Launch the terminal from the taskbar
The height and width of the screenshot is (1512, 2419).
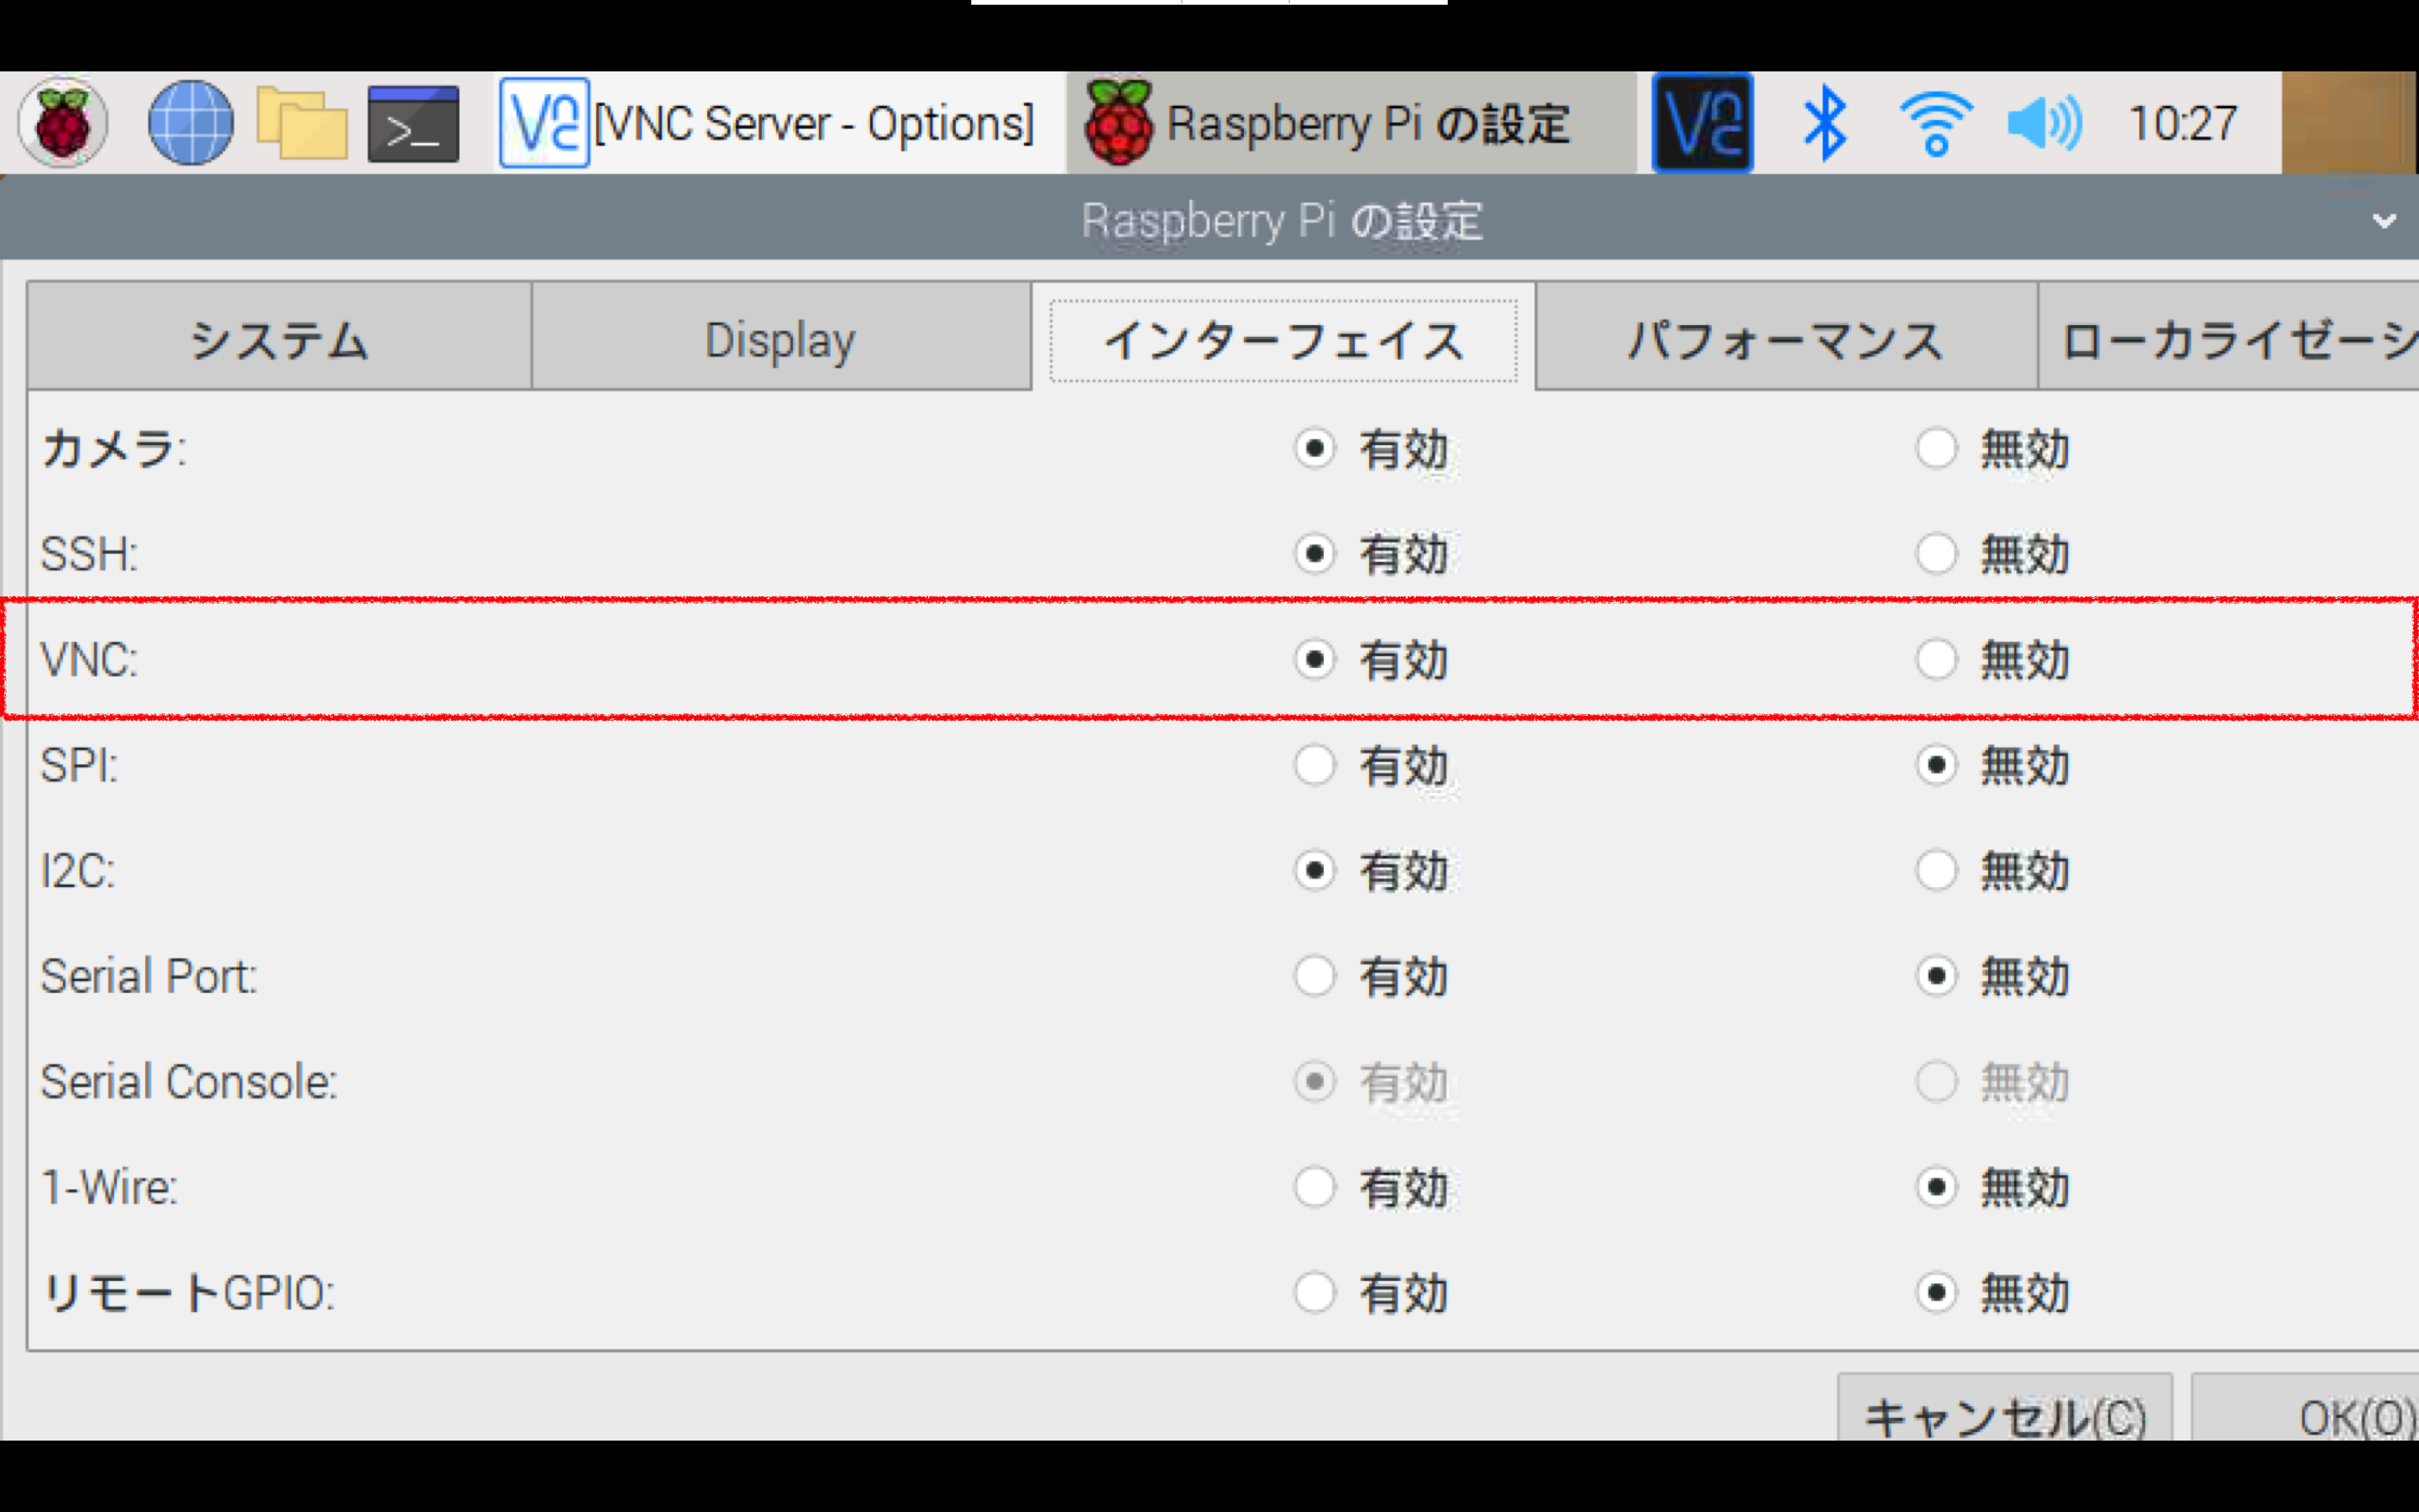click(x=413, y=124)
